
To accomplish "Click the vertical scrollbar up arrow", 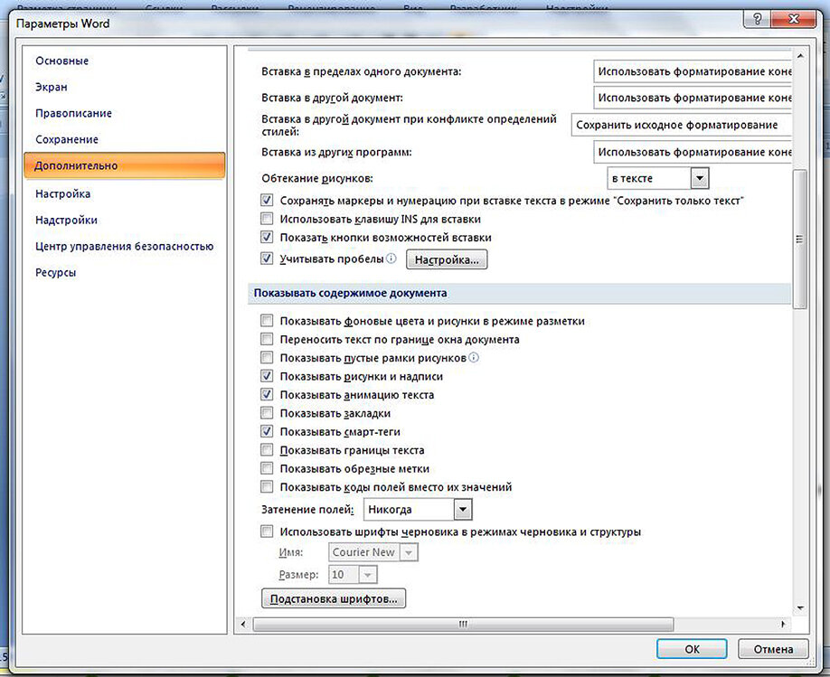I will tap(800, 55).
